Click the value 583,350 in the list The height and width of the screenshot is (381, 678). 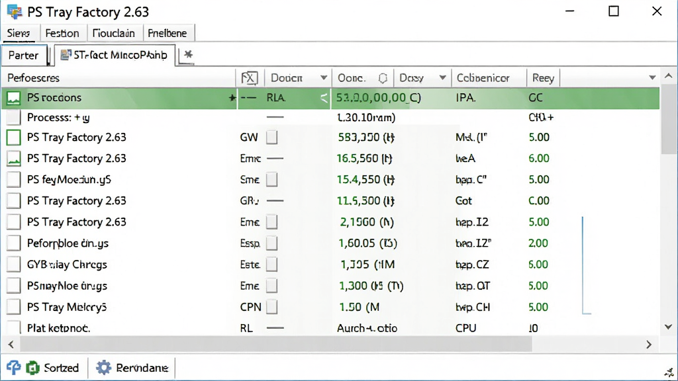pyautogui.click(x=365, y=138)
